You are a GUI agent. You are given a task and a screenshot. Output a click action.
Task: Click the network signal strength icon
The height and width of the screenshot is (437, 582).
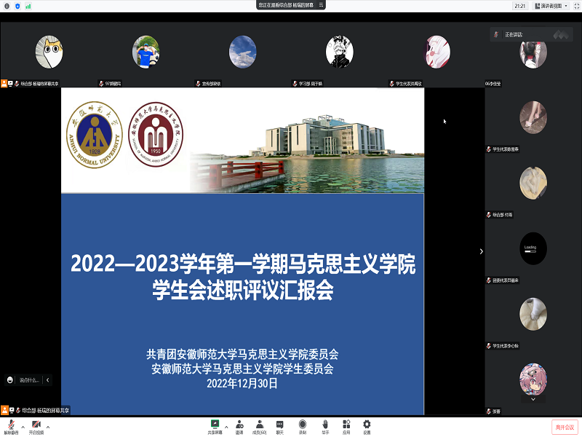(28, 6)
